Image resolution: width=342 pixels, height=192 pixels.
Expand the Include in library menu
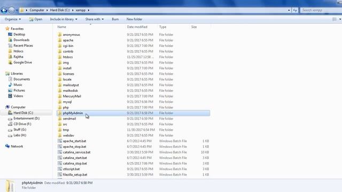click(x=64, y=19)
